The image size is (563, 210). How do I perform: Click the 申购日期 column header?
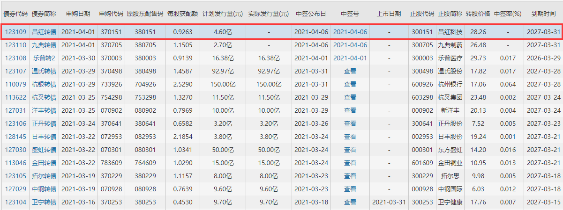tap(78, 14)
